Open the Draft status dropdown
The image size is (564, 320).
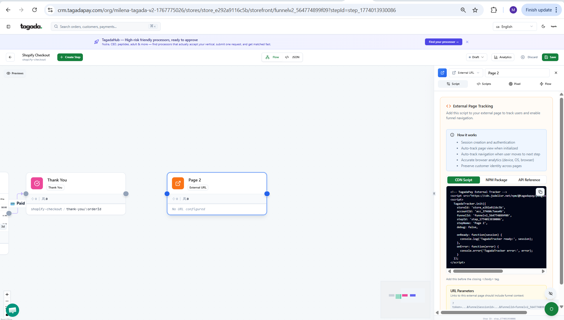point(476,57)
